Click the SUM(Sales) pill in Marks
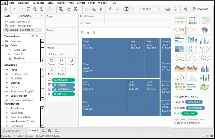This screenshot has width=215, height=139. click(x=64, y=80)
